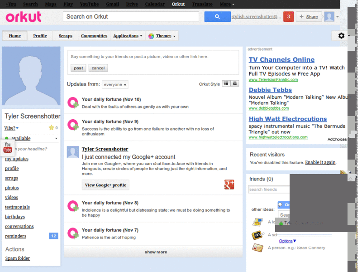
Task: Click the reminders count badge showing 12
Action: point(53,236)
